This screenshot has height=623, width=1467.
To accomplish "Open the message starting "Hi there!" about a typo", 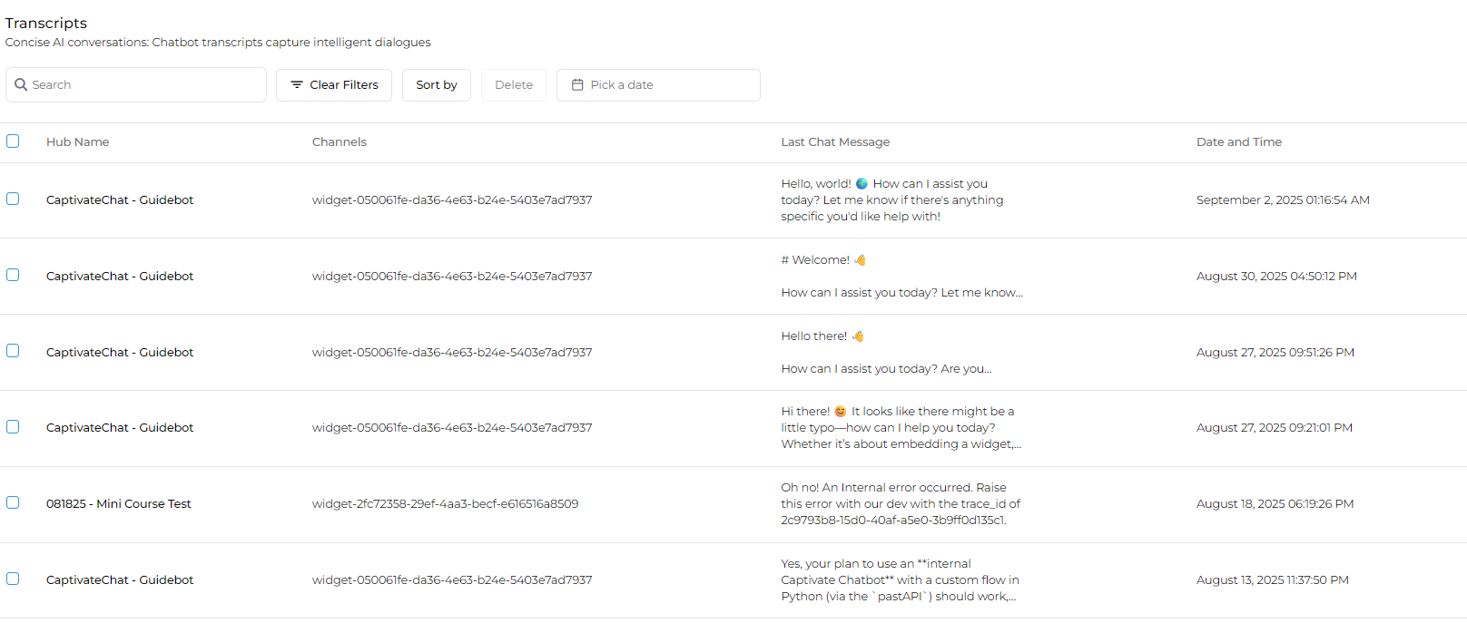I will pyautogui.click(x=901, y=428).
